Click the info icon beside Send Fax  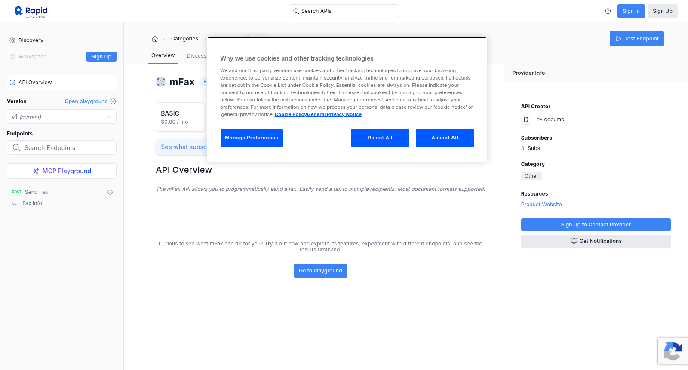110,192
